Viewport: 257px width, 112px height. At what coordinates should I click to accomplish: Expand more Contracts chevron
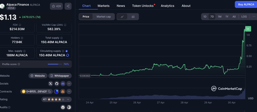click(x=69, y=91)
